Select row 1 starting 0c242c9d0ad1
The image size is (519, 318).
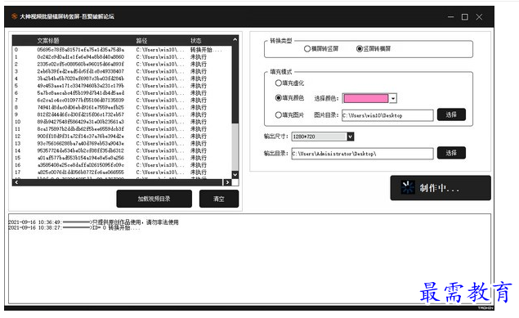pos(122,57)
